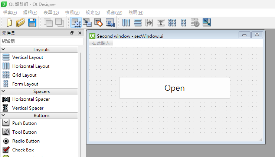Screen dimensions: 275x157
Task: Apply form layout from the toolbar
Action: point(183,23)
